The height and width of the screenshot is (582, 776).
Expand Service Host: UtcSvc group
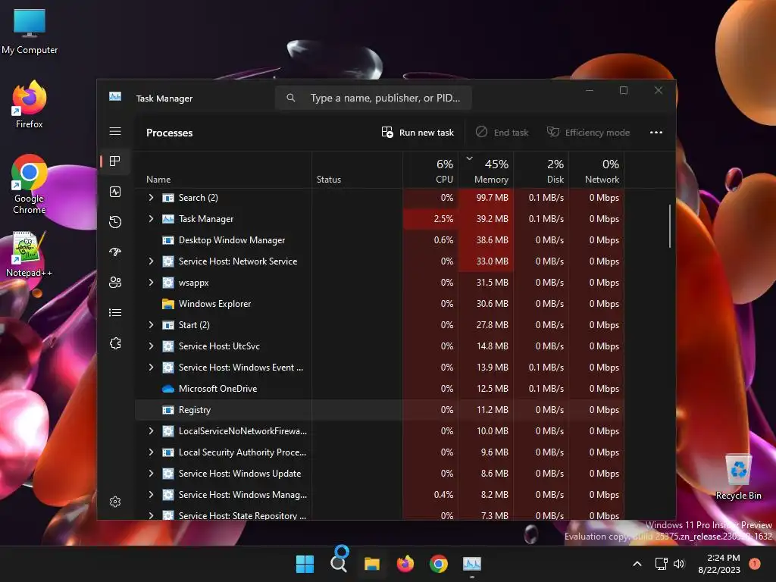point(151,346)
